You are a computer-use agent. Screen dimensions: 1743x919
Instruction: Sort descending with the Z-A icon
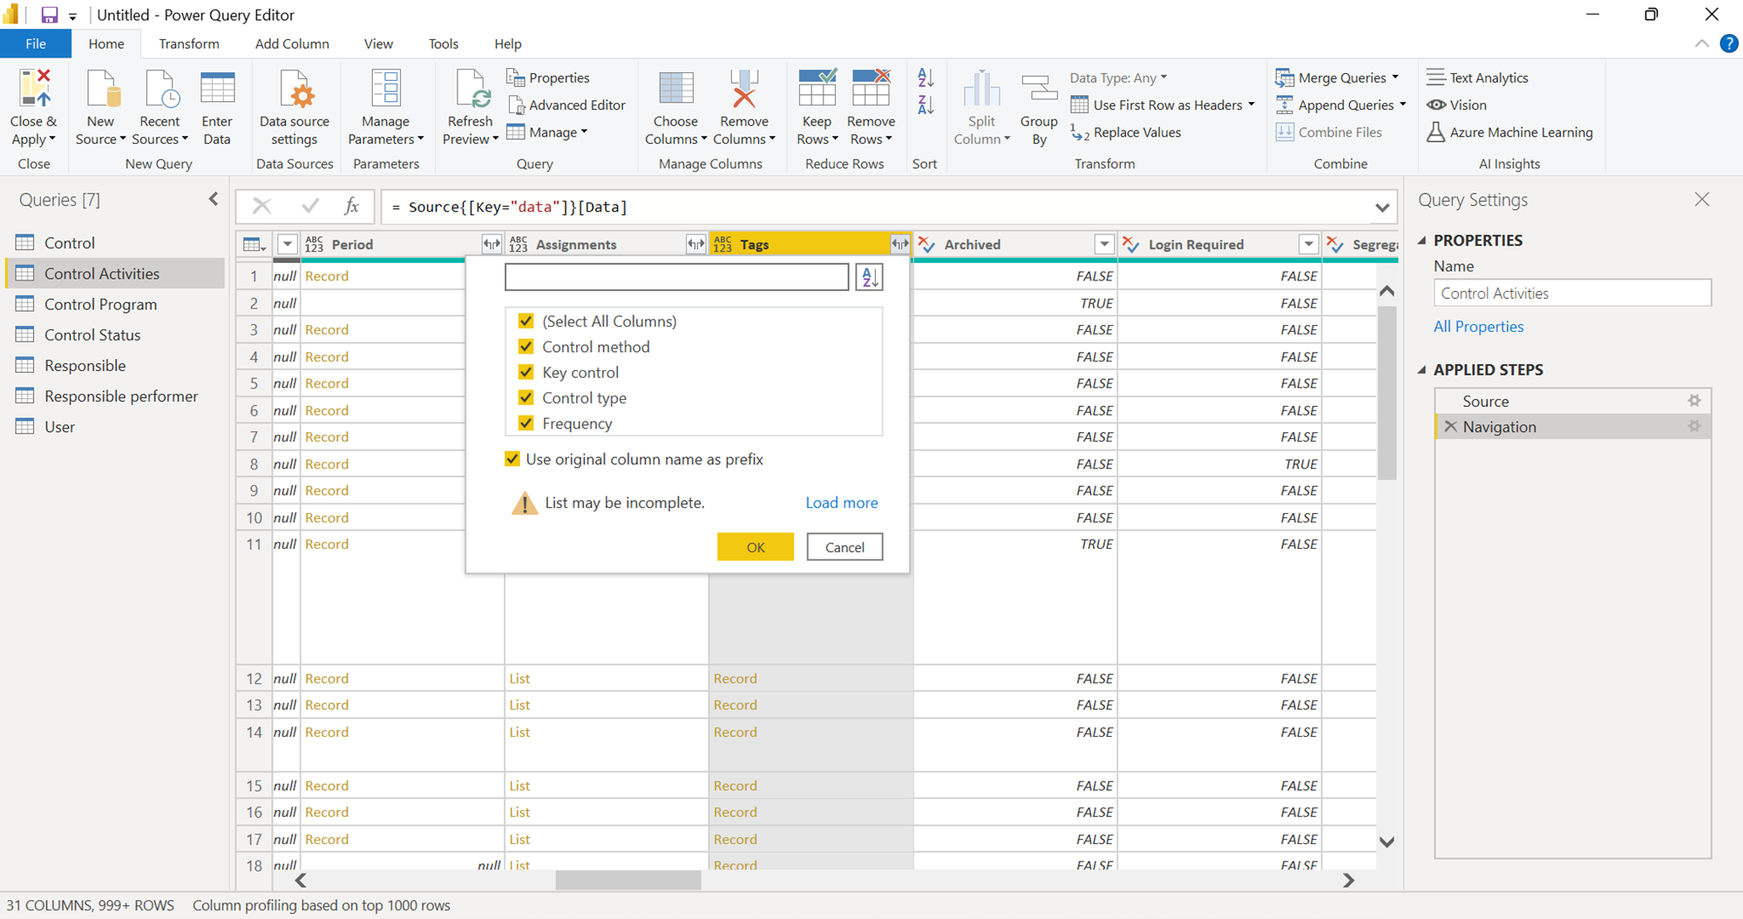(926, 105)
